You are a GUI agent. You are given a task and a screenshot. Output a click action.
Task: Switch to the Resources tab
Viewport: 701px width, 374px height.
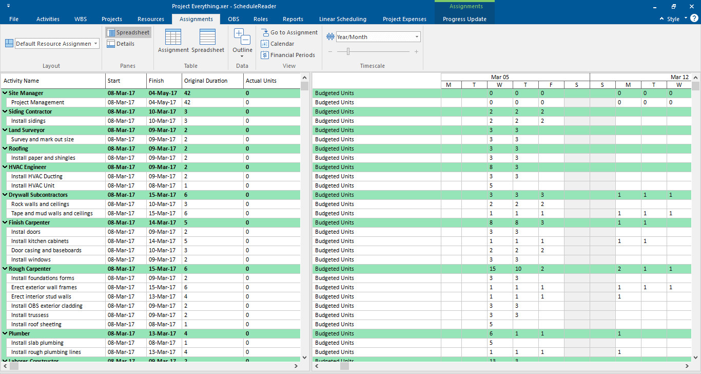[151, 19]
